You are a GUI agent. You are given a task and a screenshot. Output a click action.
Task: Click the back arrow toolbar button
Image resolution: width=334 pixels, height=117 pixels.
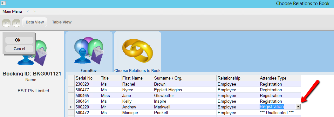tap(6, 23)
